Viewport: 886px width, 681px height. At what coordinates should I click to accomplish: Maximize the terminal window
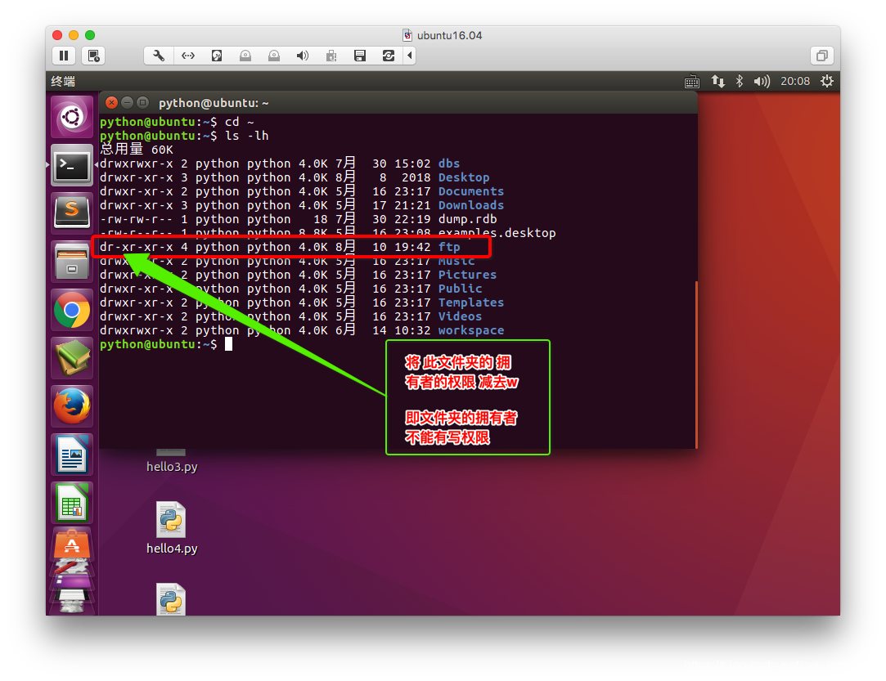tap(143, 102)
